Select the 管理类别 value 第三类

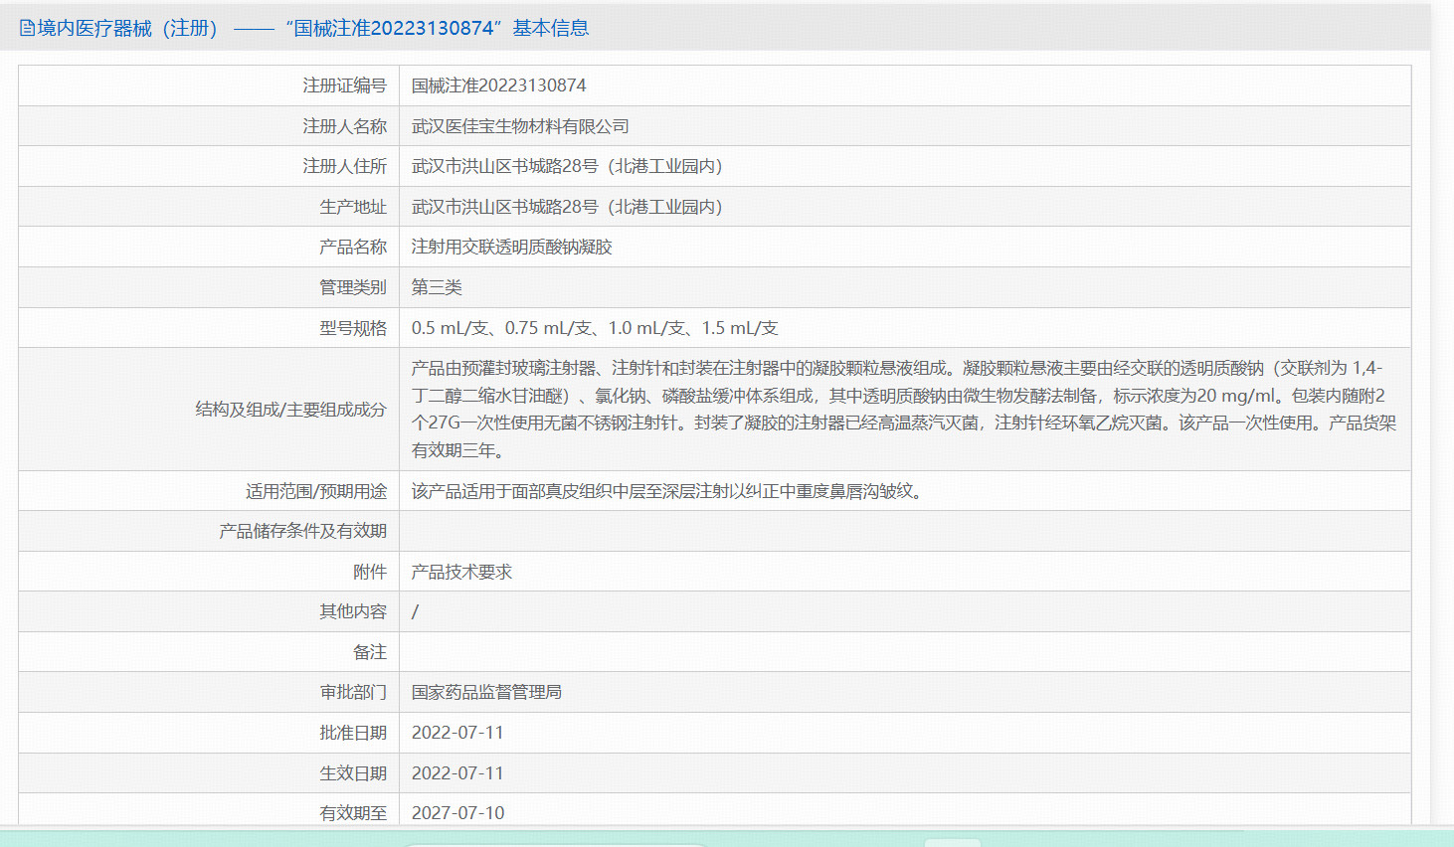(x=436, y=286)
